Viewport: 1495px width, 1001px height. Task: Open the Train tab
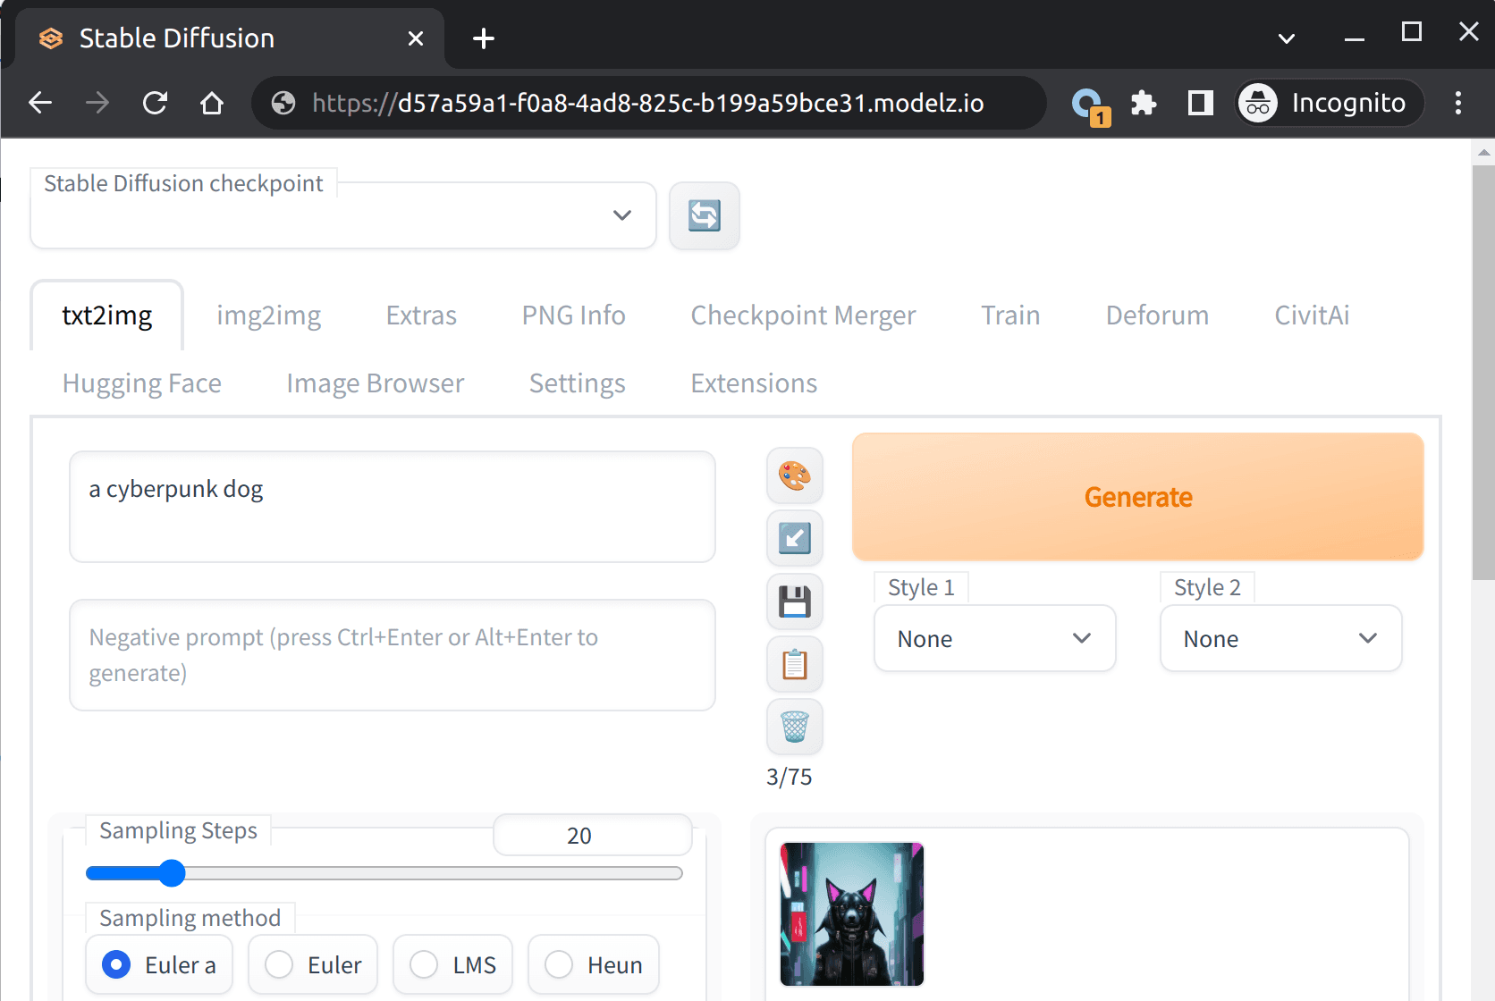[1010, 315]
